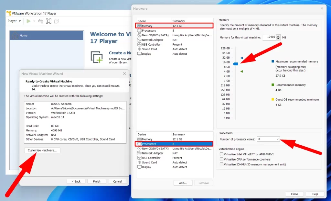
Task: Enable Virtualize CPU performance counters
Action: [221, 159]
